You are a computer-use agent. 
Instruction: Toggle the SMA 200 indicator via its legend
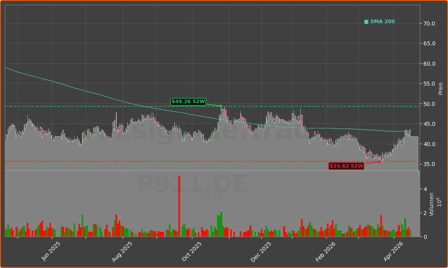[380, 21]
